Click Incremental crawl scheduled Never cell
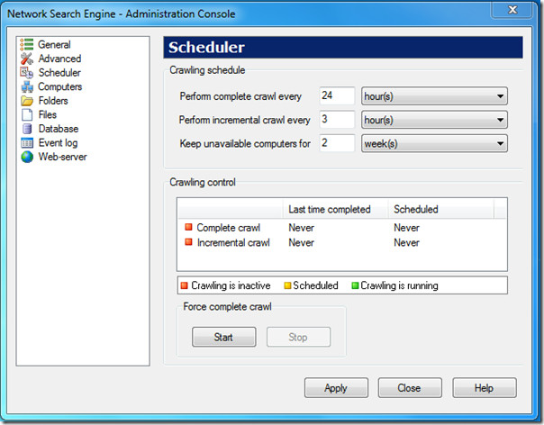The width and height of the screenshot is (544, 425). coord(406,242)
